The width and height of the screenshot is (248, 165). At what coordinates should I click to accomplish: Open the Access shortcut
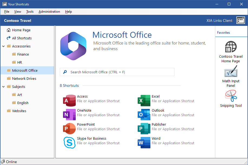(x=82, y=98)
